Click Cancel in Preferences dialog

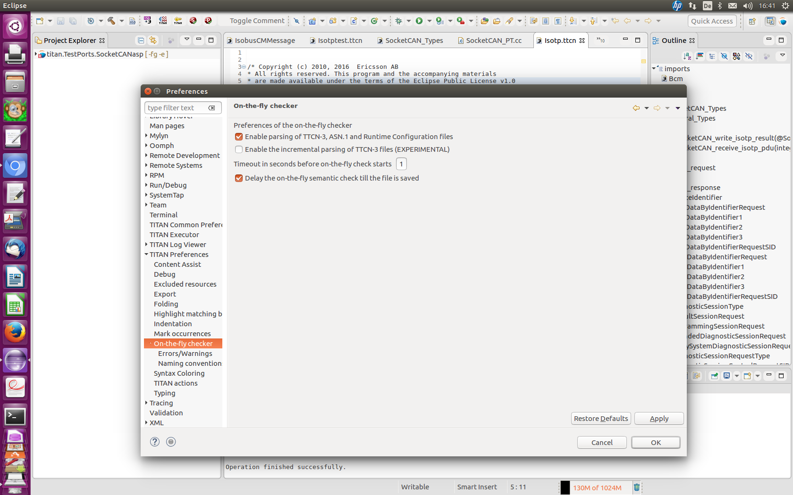[602, 443]
